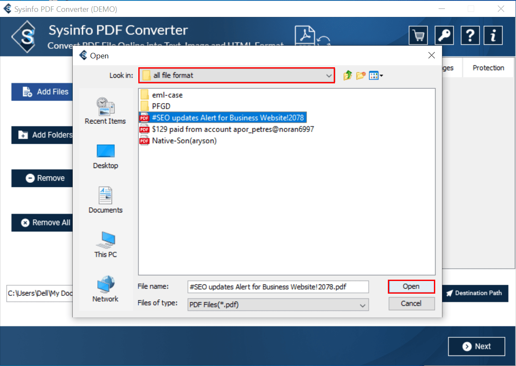This screenshot has height=366, width=516.
Task: Select Desktop in the sidebar
Action: point(105,157)
